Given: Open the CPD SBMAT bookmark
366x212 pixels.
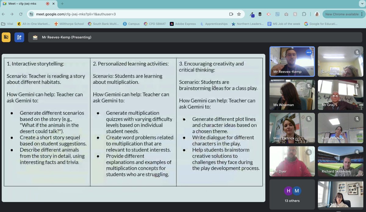Looking at the screenshot, I should [x=155, y=24].
